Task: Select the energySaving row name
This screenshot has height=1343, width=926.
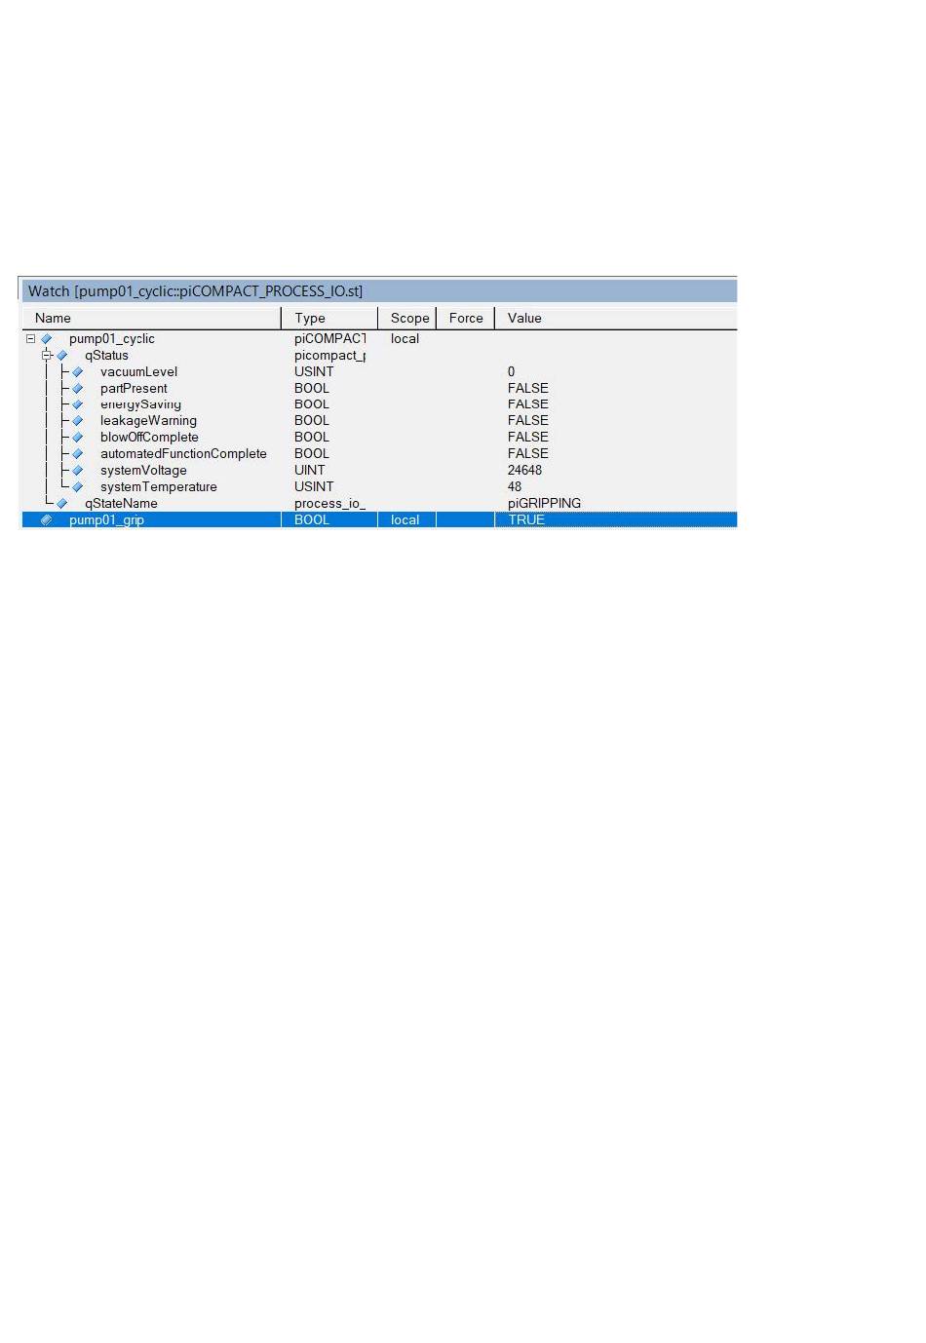Action: (140, 404)
